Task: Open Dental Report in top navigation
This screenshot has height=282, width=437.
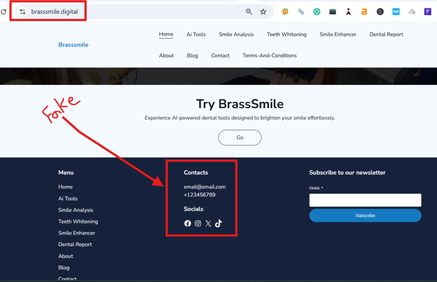Action: pos(386,34)
